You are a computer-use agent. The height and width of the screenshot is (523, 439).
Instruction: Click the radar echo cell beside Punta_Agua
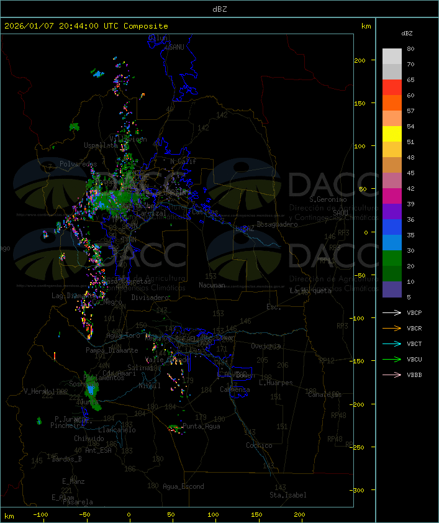tap(175, 429)
